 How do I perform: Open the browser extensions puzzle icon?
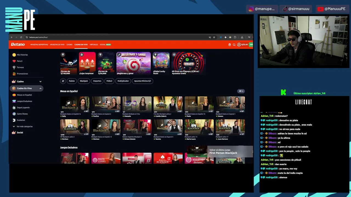pyautogui.click(x=235, y=37)
